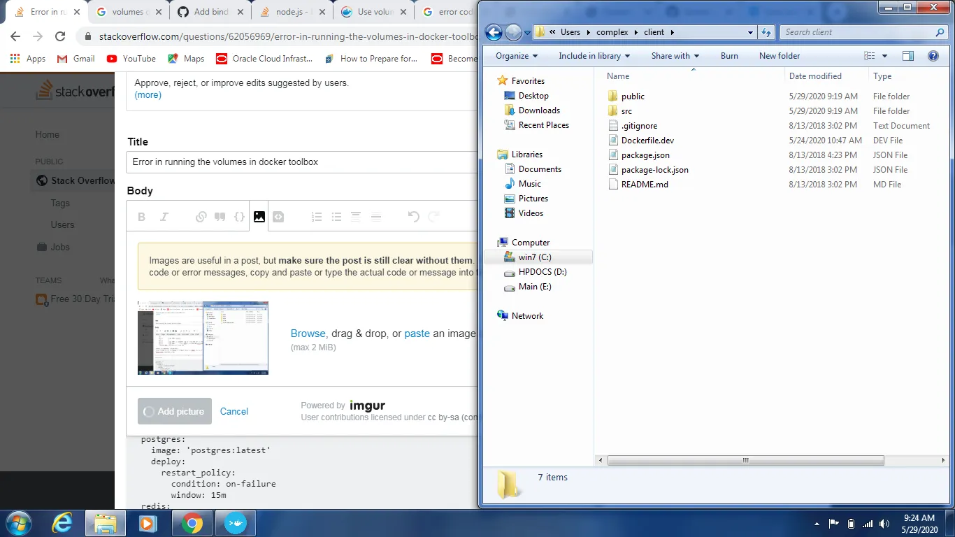Click the volume icon in system tray
955x537 pixels.
tap(885, 524)
